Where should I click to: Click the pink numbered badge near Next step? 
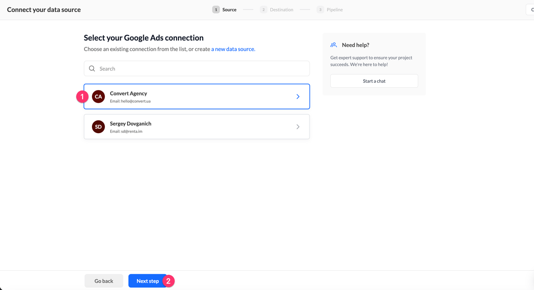169,281
